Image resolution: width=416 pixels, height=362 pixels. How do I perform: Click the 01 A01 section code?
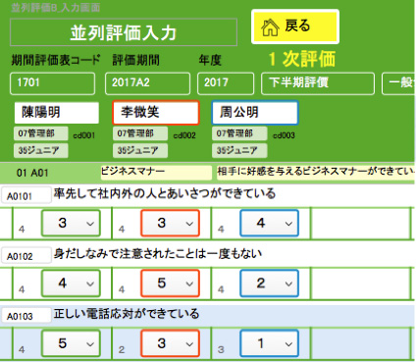pyautogui.click(x=32, y=173)
